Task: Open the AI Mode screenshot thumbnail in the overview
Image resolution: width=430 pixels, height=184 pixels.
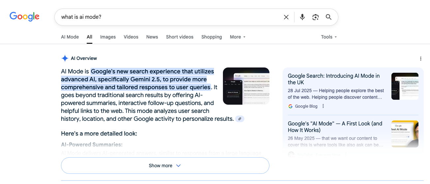Action: (246, 86)
